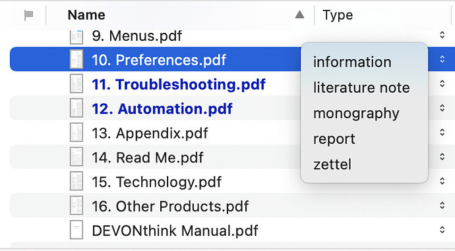
Task: Click the 14. Read Me.pdf file icon
Action: [x=76, y=157]
